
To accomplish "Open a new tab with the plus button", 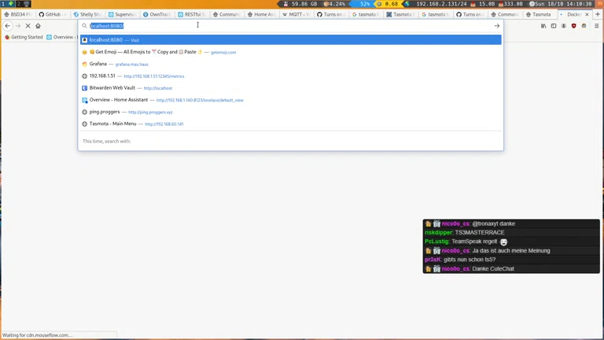I will (597, 14).
